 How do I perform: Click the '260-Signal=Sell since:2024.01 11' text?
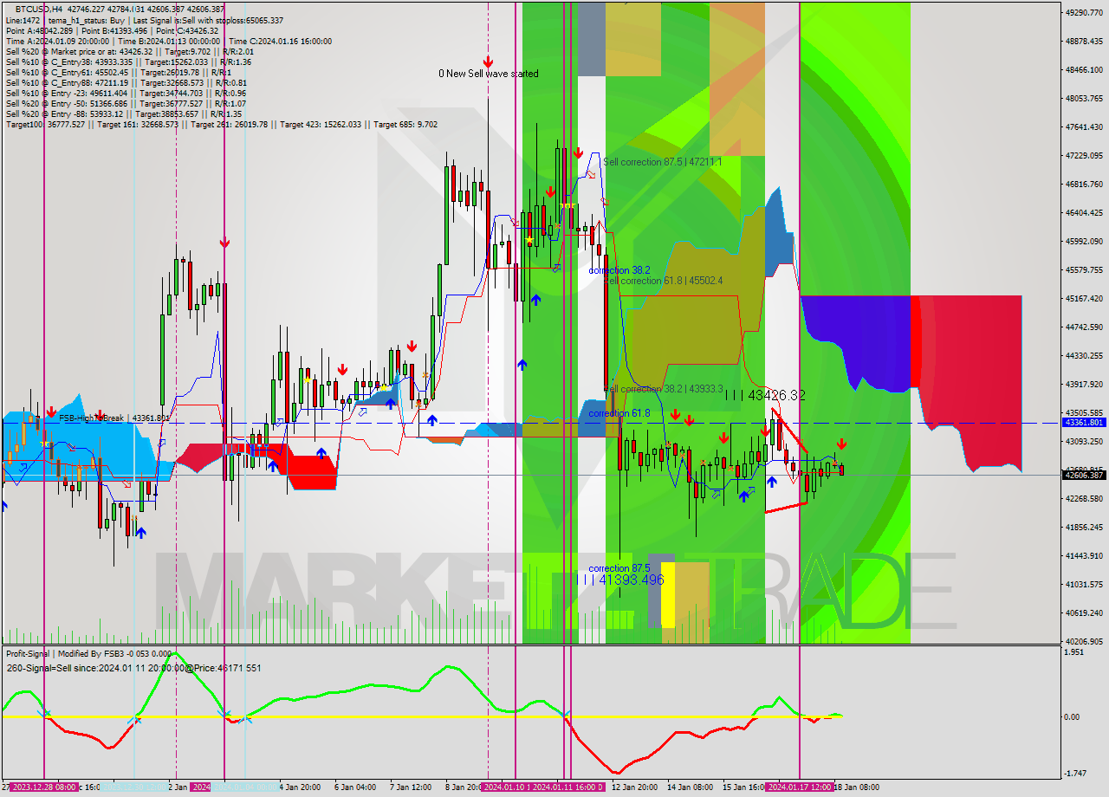95,668
